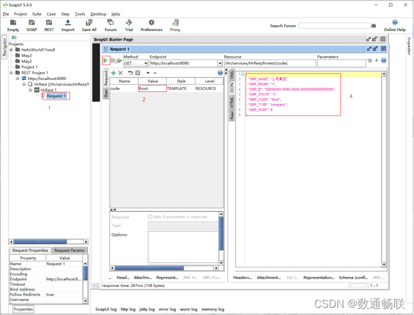Click the blue help icon beside Parameters
The width and height of the screenshot is (414, 315).
click(384, 60)
